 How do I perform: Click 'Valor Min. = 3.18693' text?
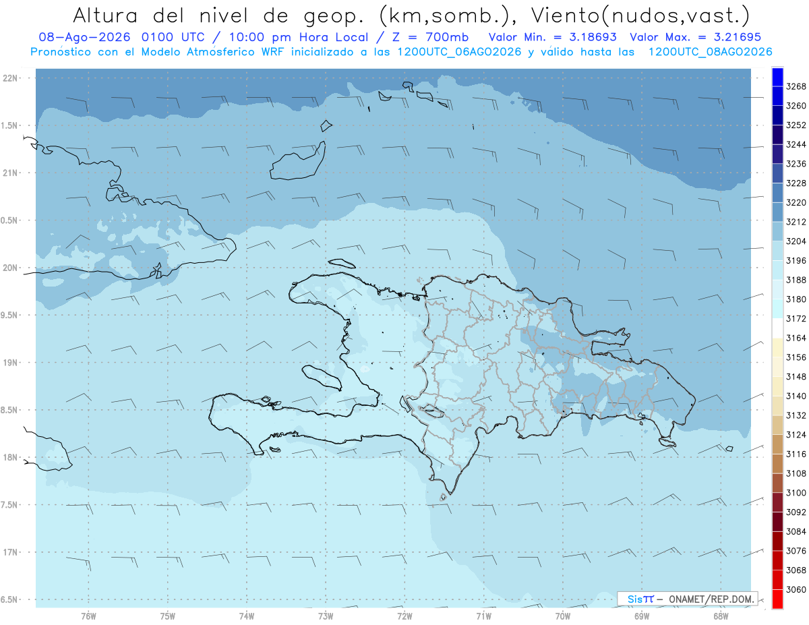tap(554, 37)
